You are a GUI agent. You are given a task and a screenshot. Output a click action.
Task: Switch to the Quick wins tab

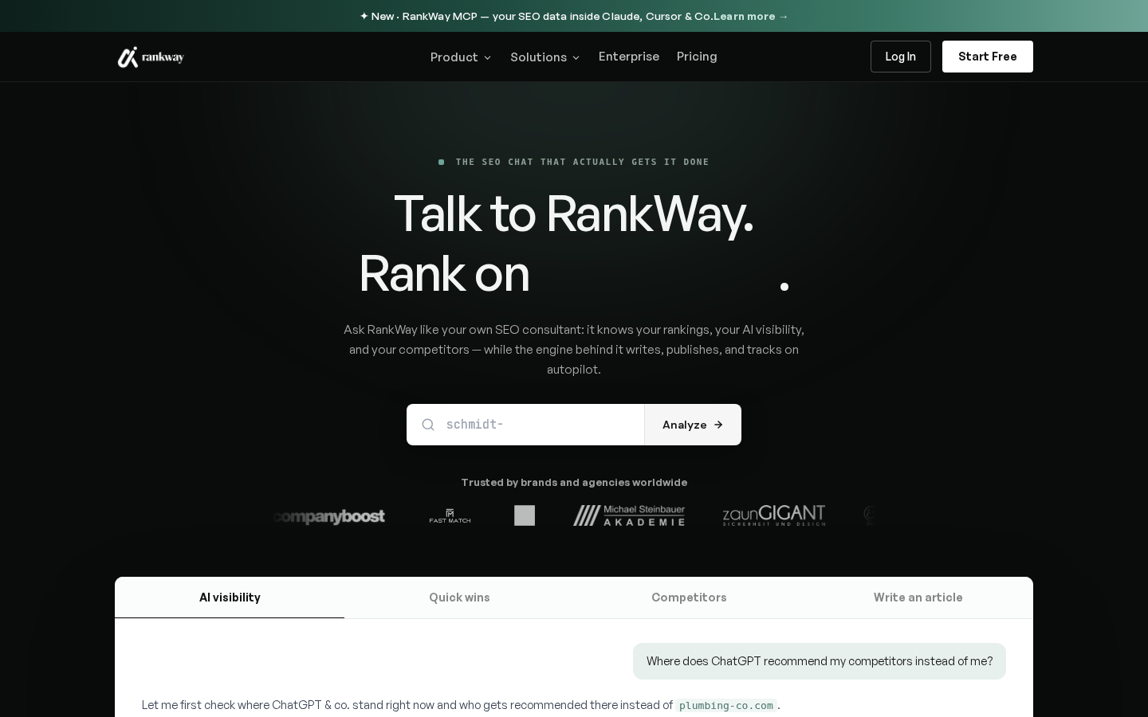pos(459,597)
